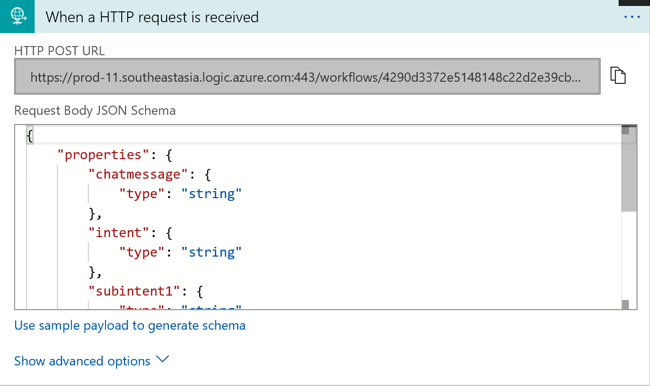The image size is (650, 386).
Task: Click the 'Request Body JSON Schema' label
Action: pos(95,110)
